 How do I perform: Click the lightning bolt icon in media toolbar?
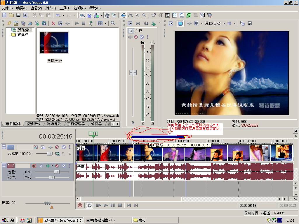(9, 23)
